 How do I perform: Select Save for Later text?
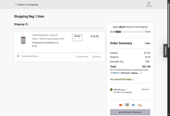83,57
